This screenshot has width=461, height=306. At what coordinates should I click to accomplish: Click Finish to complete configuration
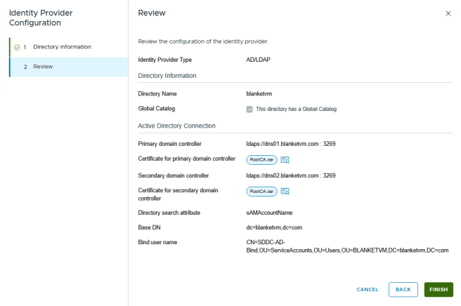coord(439,289)
